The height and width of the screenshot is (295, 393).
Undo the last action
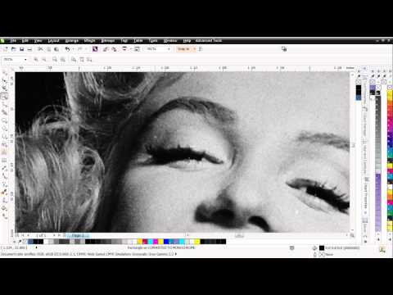67,49
